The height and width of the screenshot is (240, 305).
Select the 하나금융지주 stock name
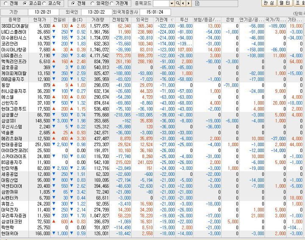point(14,91)
